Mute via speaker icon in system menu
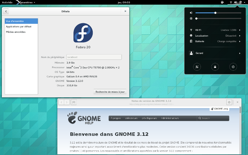The image size is (248, 155). pos(191,13)
